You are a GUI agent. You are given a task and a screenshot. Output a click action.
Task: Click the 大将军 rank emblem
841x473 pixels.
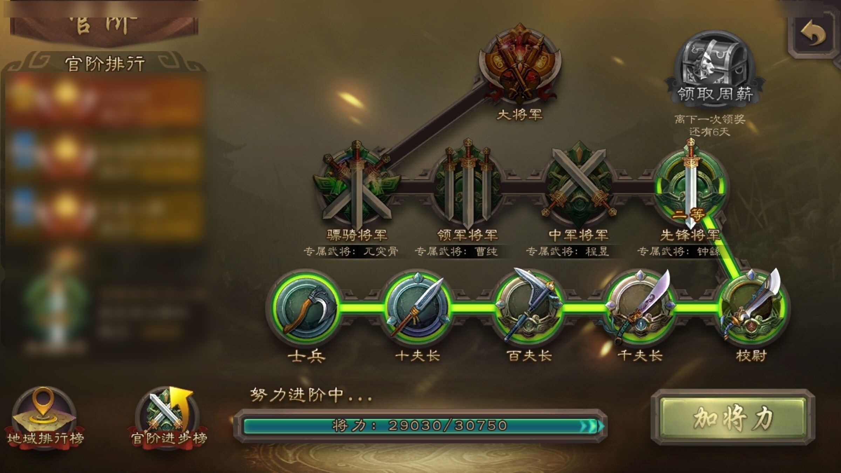(520, 63)
